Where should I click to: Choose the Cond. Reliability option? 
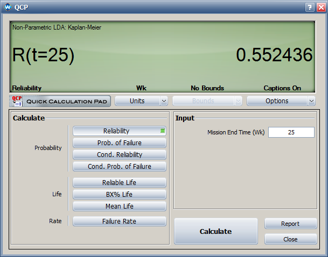119,154
